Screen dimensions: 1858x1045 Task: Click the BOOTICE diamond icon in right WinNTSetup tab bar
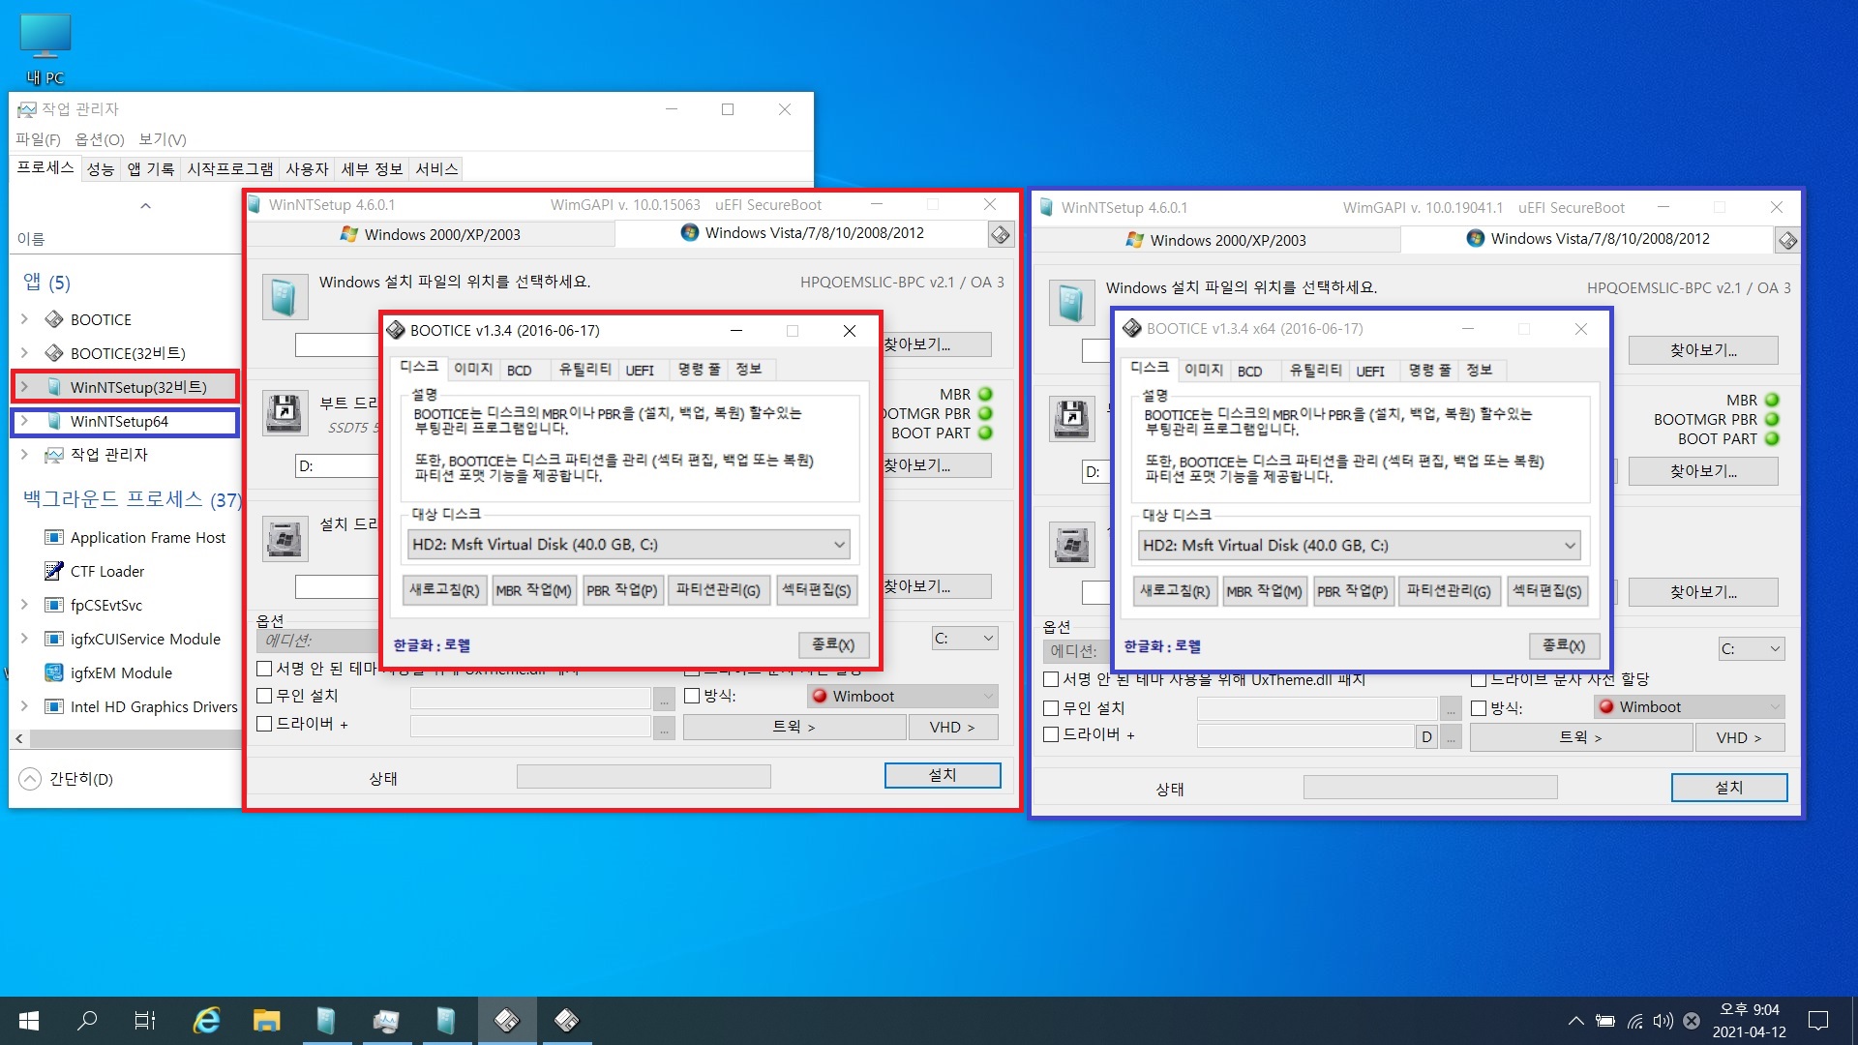(1787, 240)
